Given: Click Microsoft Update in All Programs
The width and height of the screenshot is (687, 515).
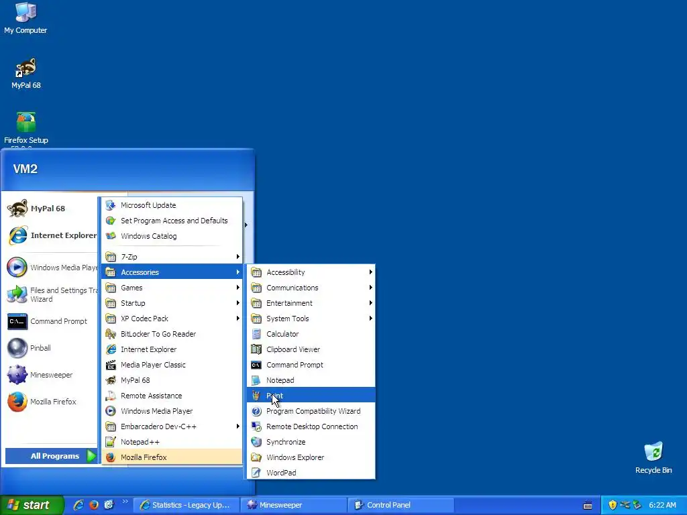Looking at the screenshot, I should coord(172,205).
